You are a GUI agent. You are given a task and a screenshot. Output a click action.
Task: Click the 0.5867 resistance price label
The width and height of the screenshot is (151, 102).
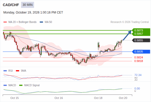(x=138, y=34)
